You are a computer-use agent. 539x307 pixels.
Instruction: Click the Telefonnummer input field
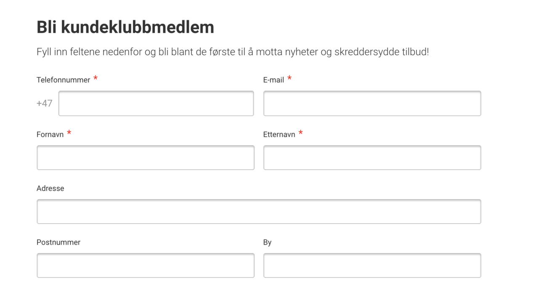pyautogui.click(x=156, y=103)
